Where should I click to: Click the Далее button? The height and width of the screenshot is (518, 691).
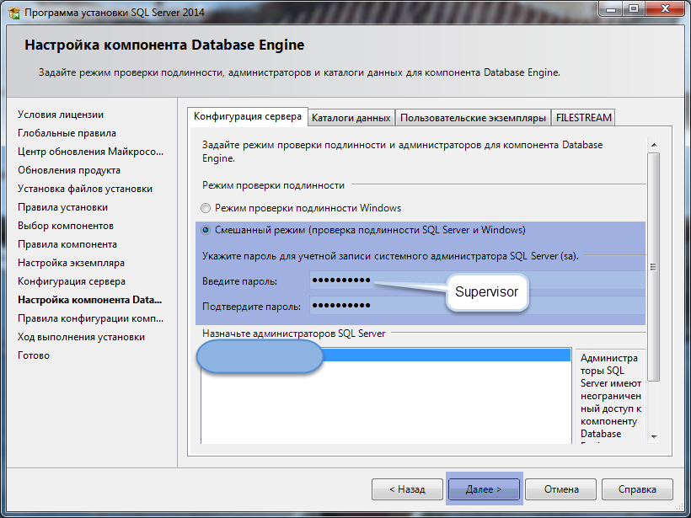pyautogui.click(x=484, y=489)
